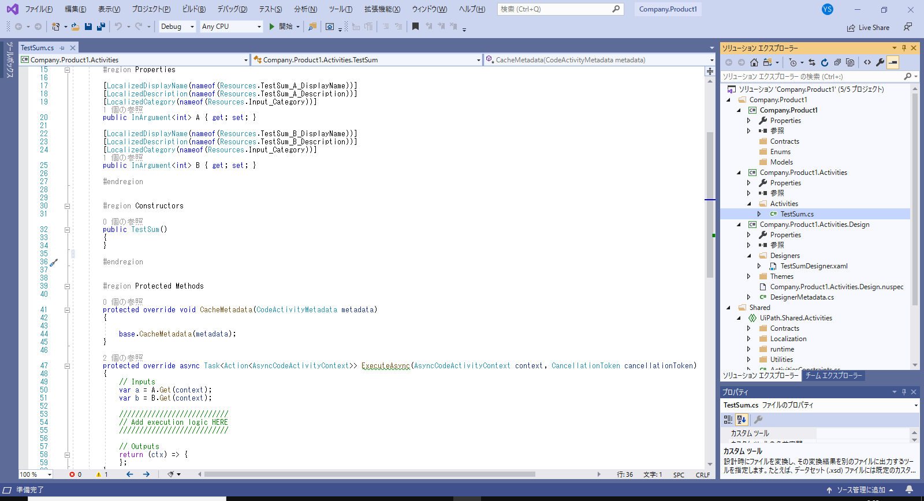924x501 pixels.
Task: Toggle bookmark on the current line
Action: tap(415, 27)
